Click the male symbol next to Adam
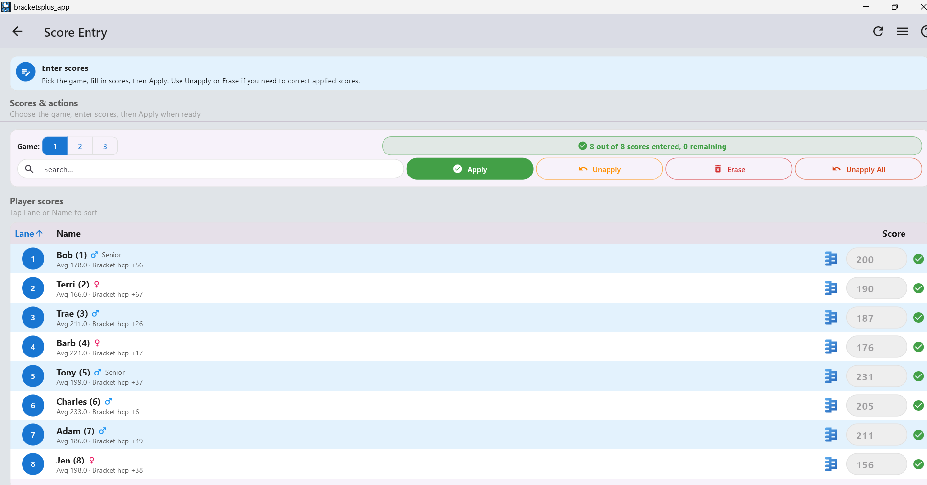Image resolution: width=927 pixels, height=485 pixels. (102, 431)
